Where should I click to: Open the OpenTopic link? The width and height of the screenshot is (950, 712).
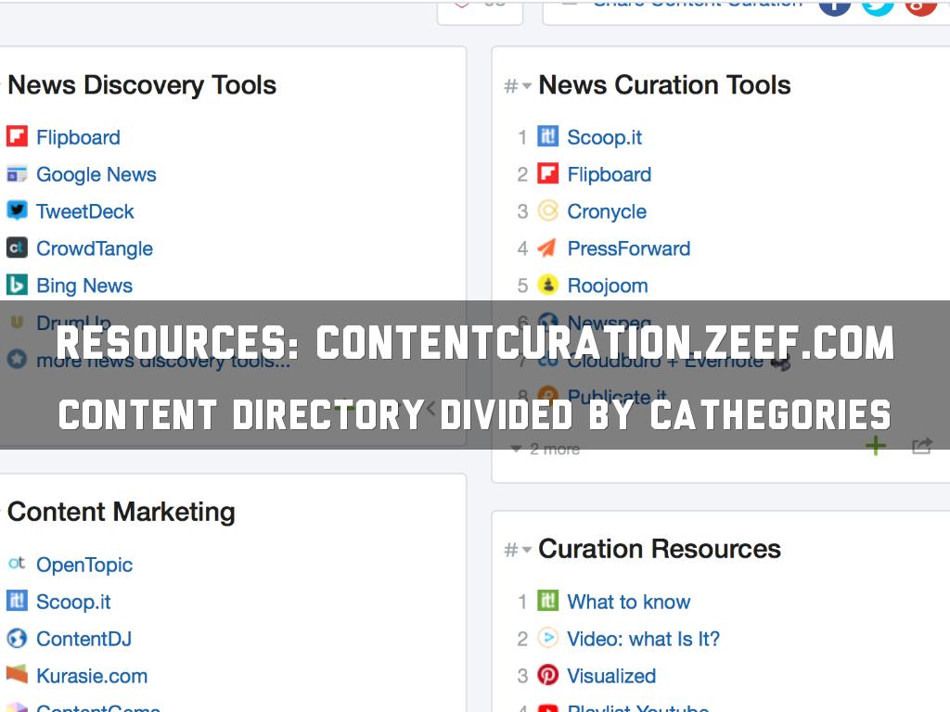click(84, 565)
